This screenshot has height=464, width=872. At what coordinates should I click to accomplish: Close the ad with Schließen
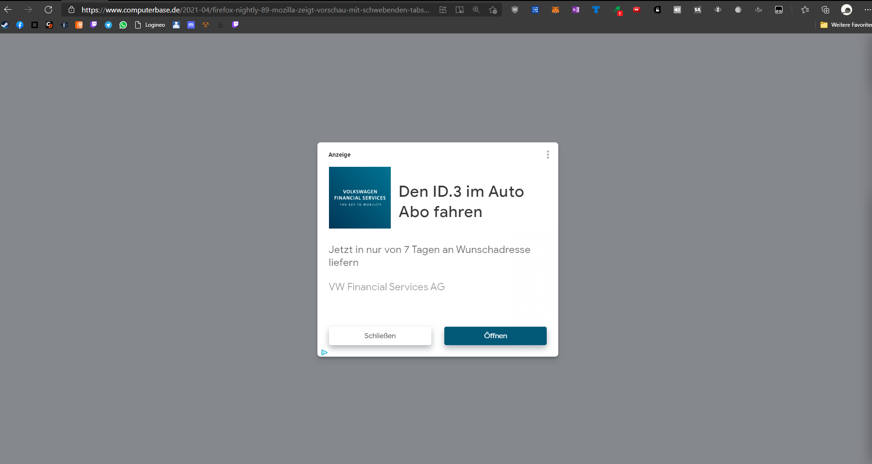click(380, 336)
